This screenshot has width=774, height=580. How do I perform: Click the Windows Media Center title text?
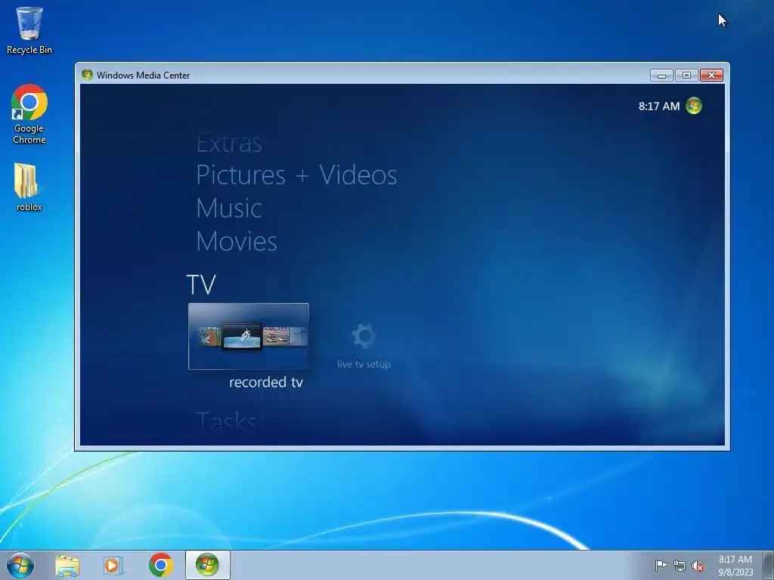coord(143,75)
